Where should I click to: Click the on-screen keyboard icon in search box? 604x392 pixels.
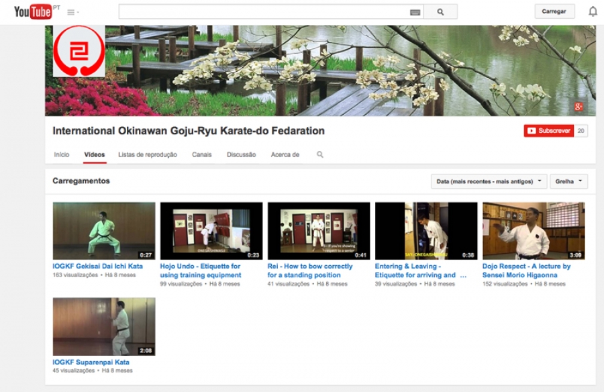(x=415, y=12)
